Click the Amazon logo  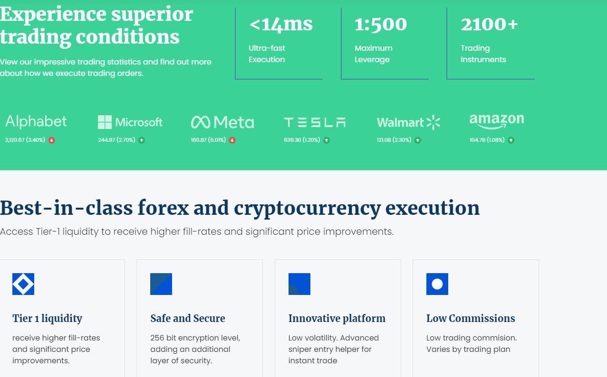pos(497,121)
